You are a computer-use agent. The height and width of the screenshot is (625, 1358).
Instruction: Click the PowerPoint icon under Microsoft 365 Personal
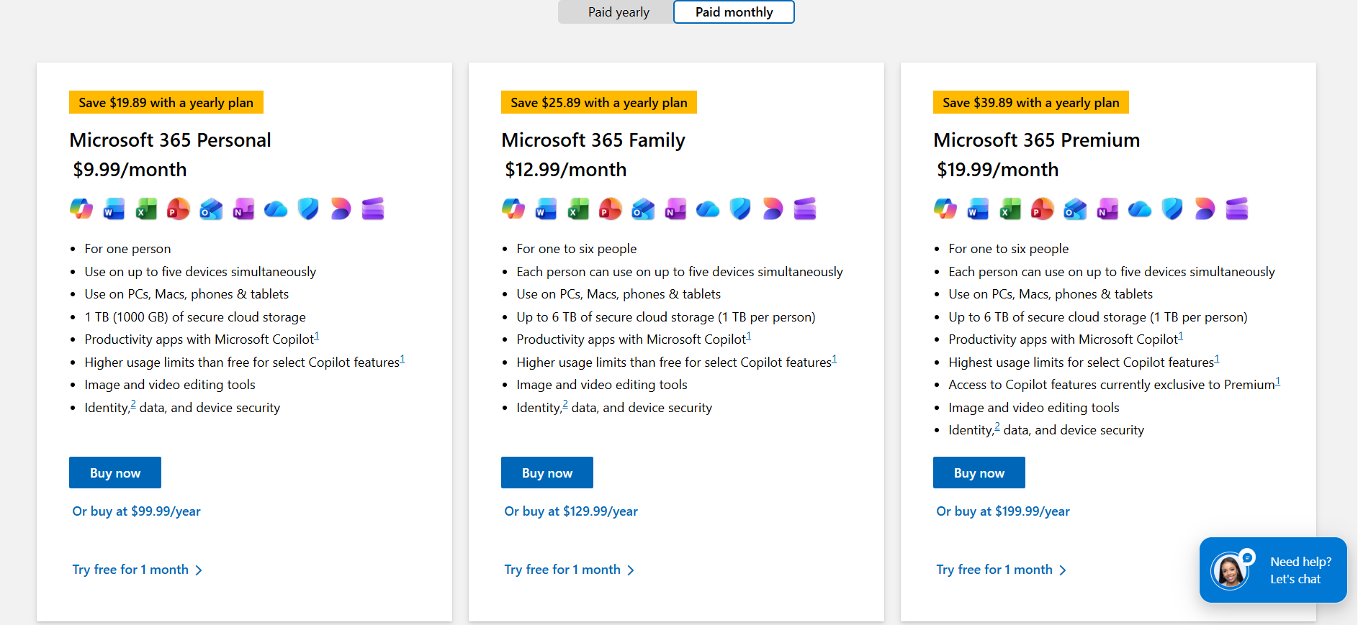click(179, 209)
